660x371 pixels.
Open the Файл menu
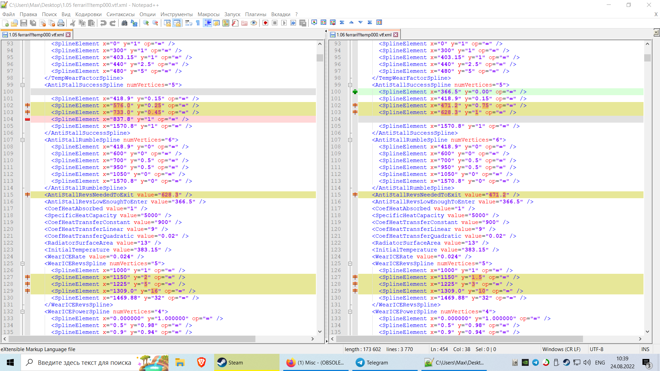9,14
